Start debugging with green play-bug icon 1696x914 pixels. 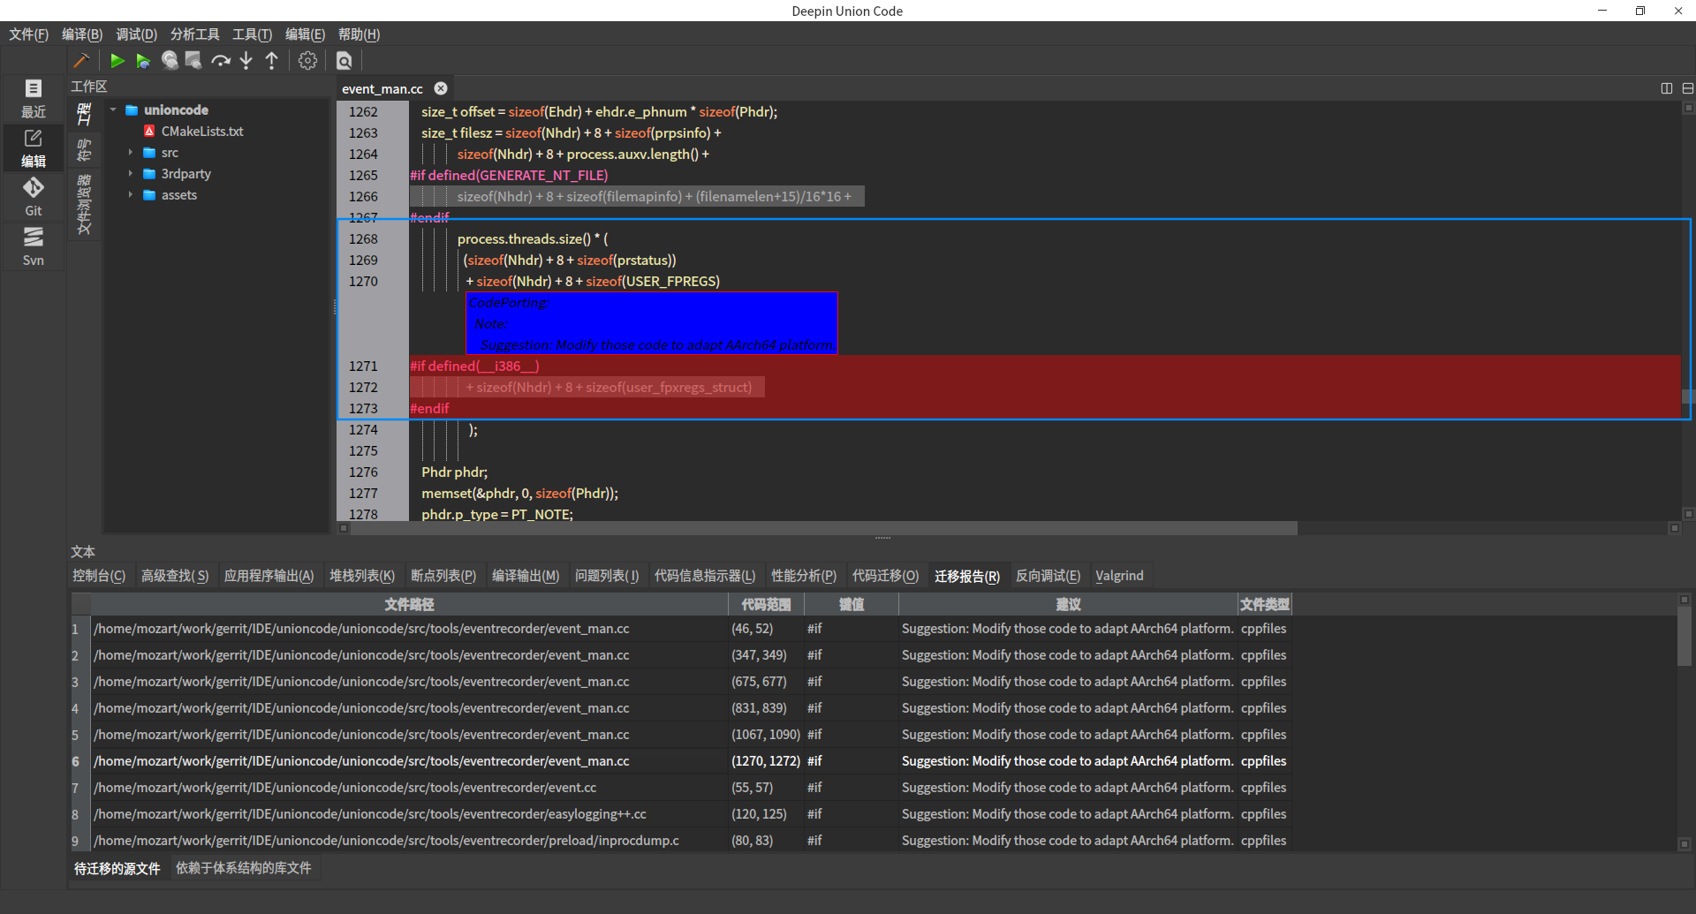143,61
